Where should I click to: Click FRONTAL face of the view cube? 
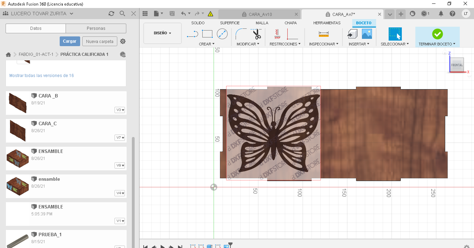point(457,65)
